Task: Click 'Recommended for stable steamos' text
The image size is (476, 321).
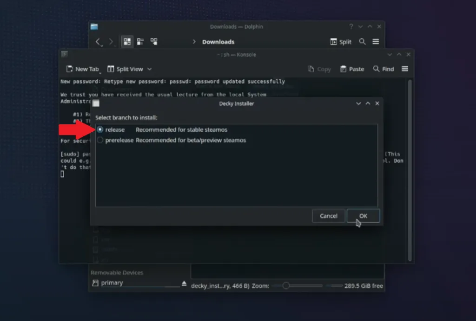Action: [x=182, y=129]
